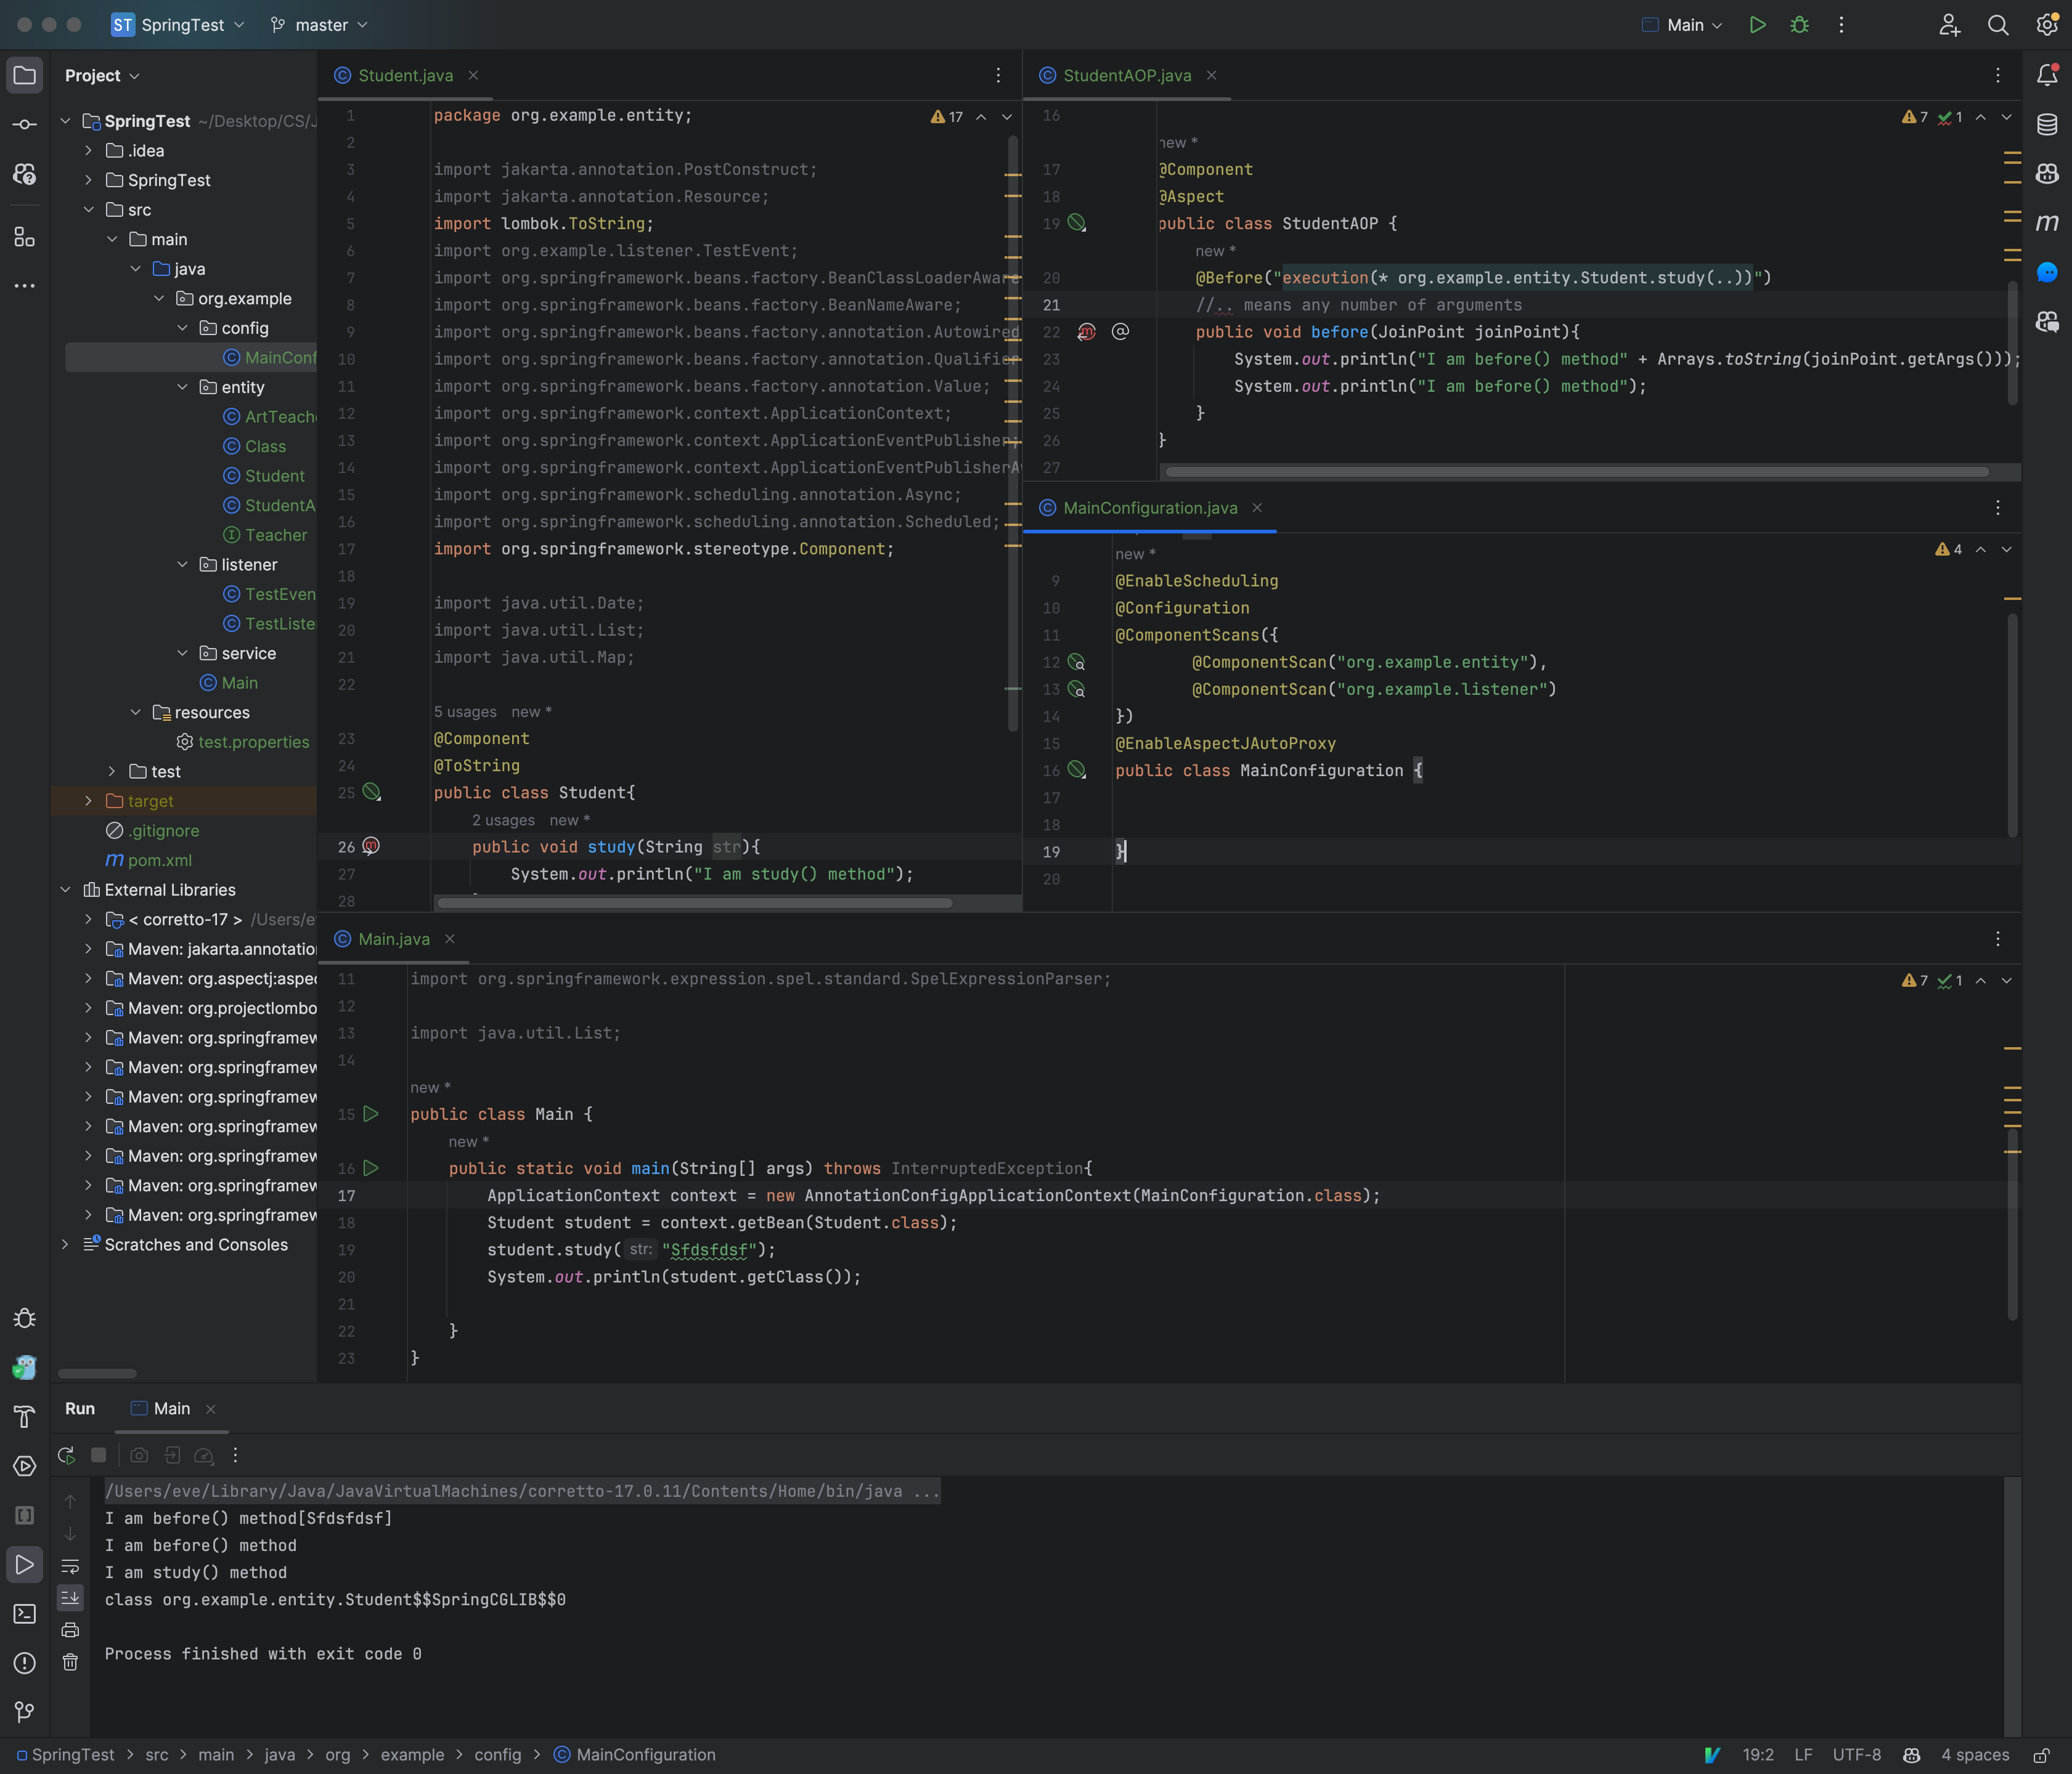Viewport: 2072px width, 1774px height.
Task: Collapse the External Libraries node
Action: (65, 889)
